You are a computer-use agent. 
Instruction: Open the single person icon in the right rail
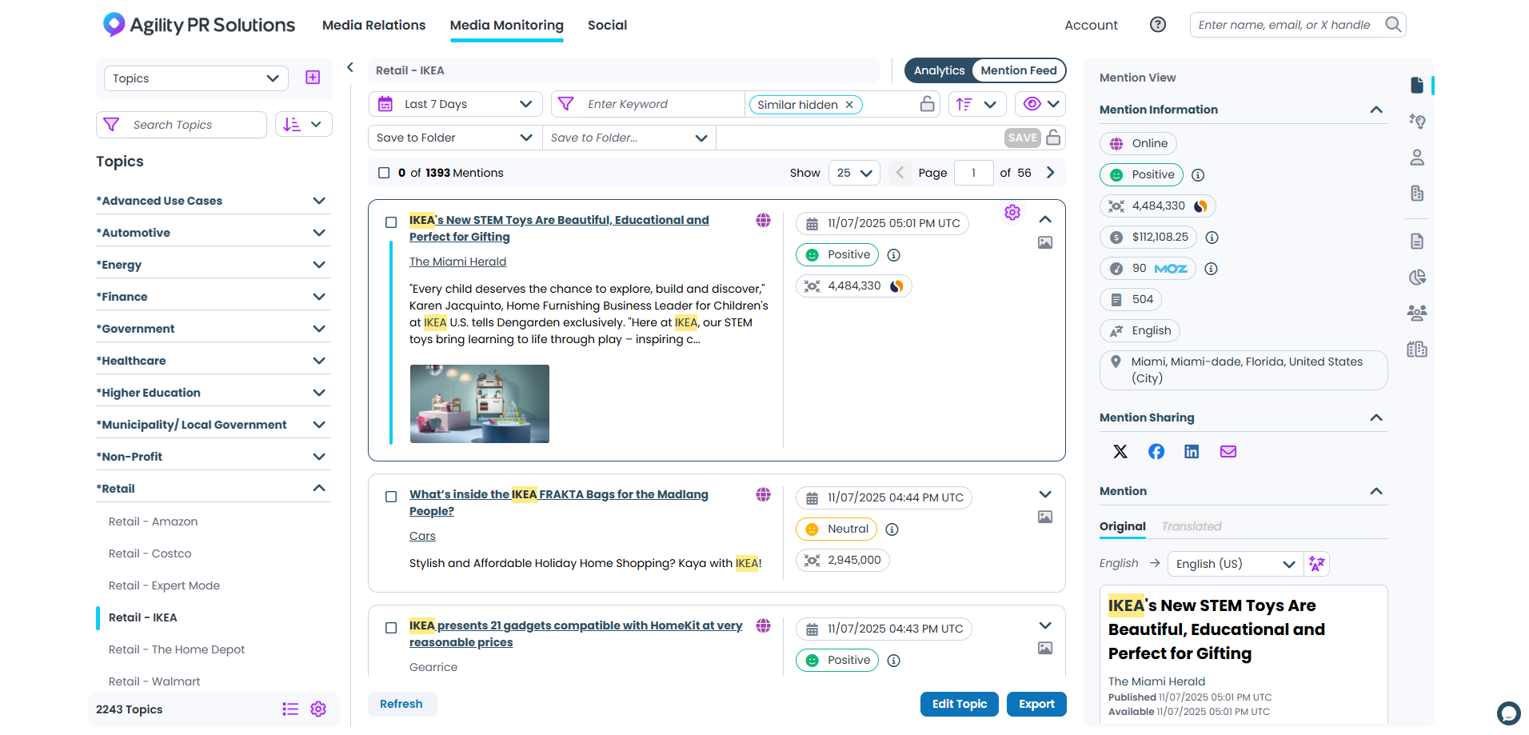click(1417, 158)
